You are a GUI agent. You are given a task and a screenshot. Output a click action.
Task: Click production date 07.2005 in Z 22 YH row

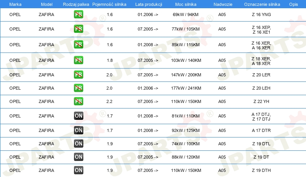[148, 101]
